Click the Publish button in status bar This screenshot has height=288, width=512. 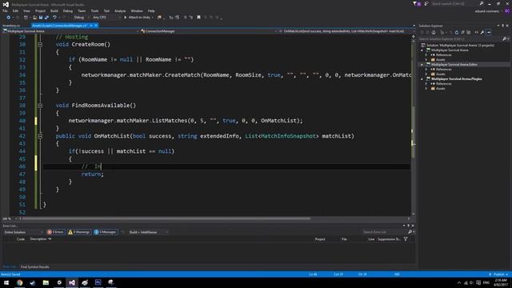coord(498,274)
